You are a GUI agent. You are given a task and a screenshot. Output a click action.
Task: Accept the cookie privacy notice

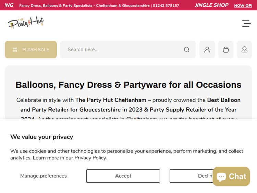tap(123, 176)
